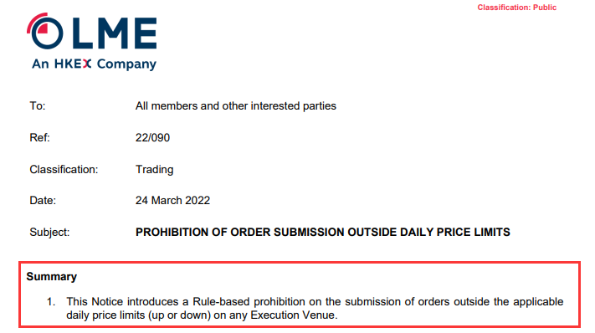Image resolution: width=595 pixels, height=333 pixels.
Task: Click the red border of Summary box
Action: pos(300,262)
